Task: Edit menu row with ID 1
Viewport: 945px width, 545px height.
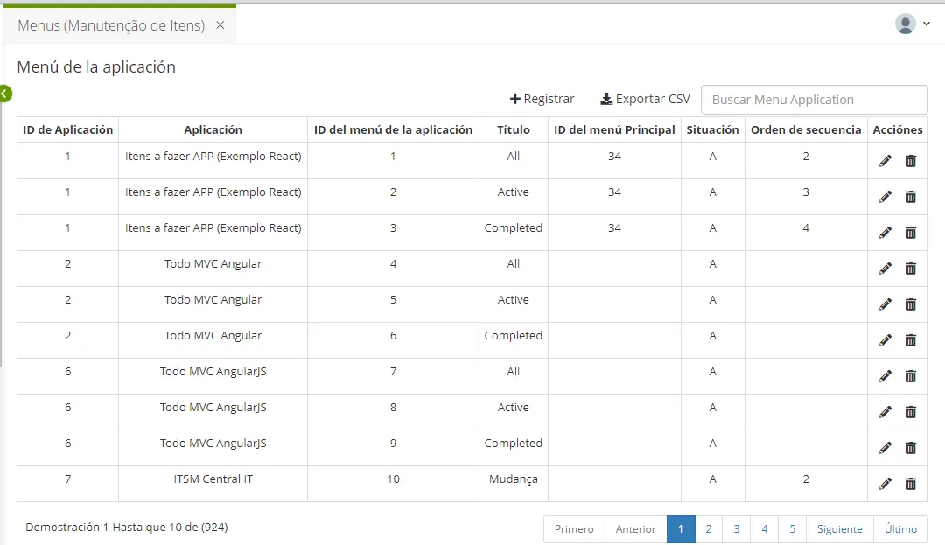Action: 885,161
